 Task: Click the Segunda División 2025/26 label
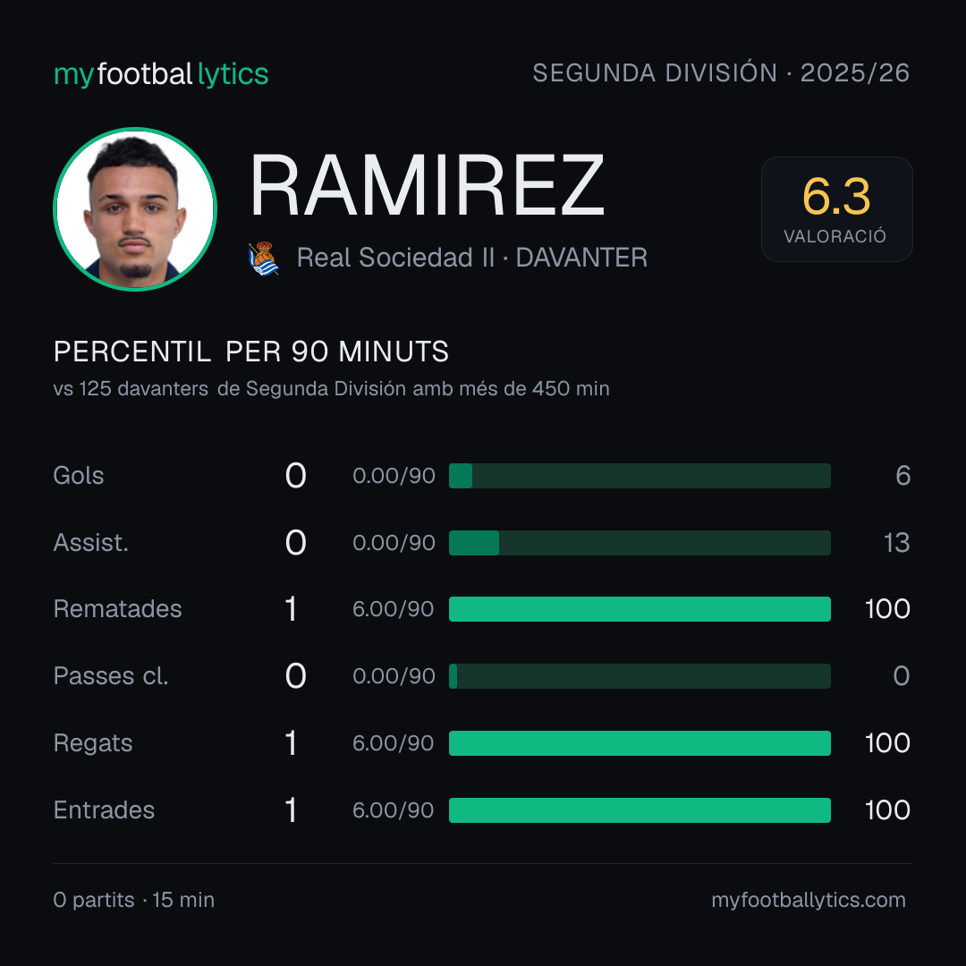click(721, 72)
